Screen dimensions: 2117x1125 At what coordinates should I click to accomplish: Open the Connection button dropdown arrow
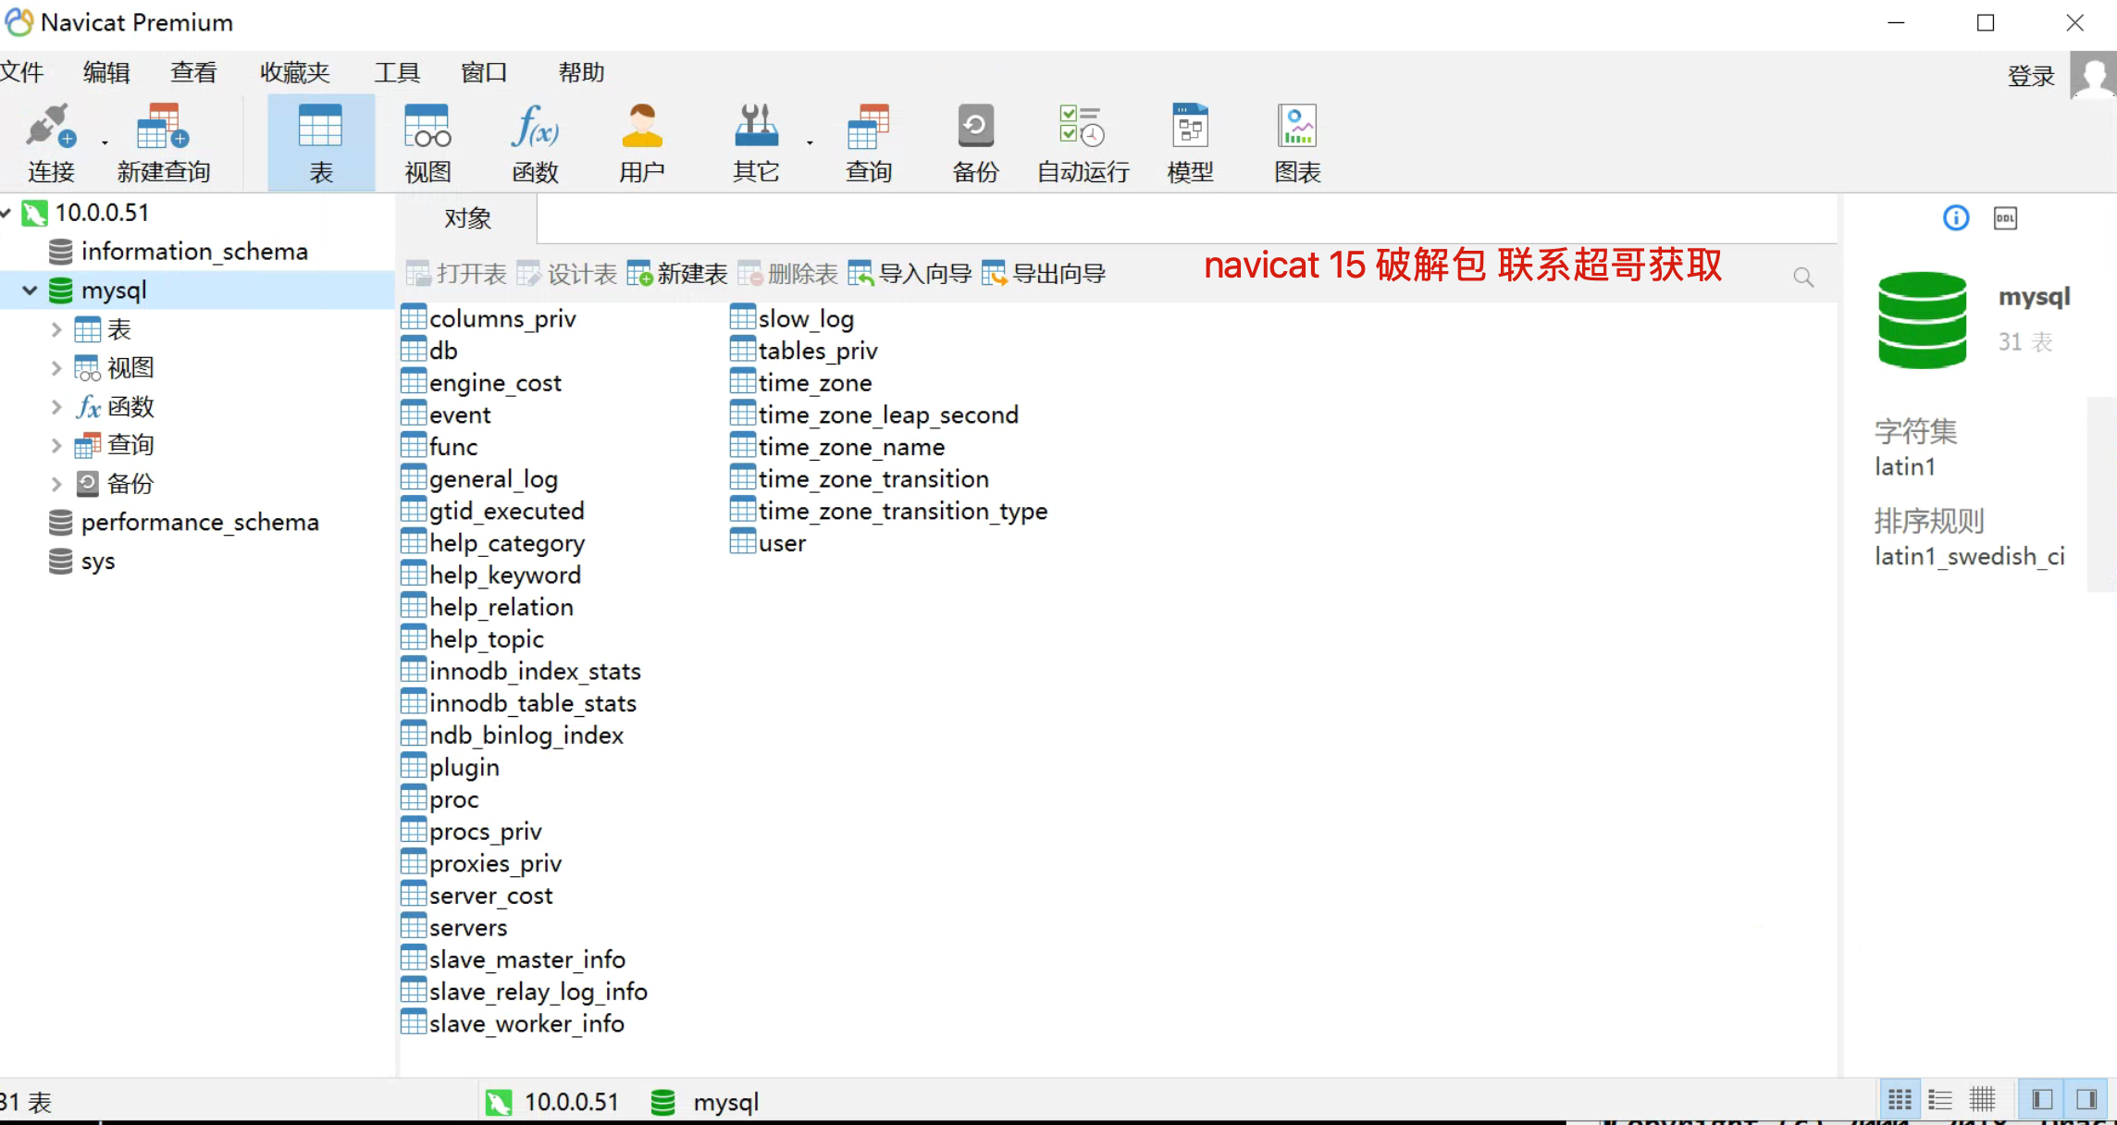tap(105, 142)
